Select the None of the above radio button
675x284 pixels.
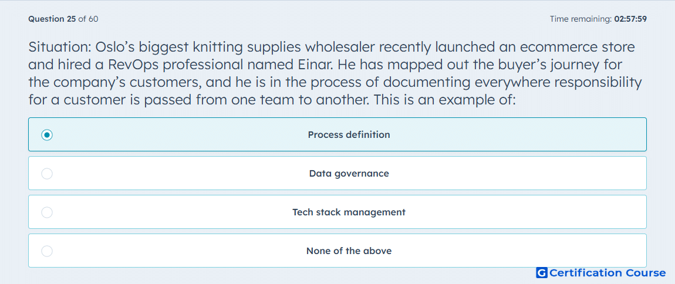[47, 251]
